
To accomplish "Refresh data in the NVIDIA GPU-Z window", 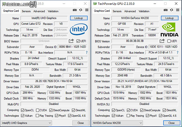I will pos(172,10).
